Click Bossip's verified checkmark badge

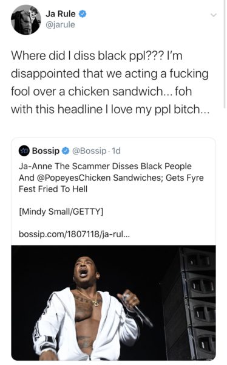66,151
